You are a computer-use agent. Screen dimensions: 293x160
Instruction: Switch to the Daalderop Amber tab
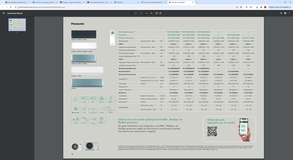pyautogui.click(x=99, y=3)
